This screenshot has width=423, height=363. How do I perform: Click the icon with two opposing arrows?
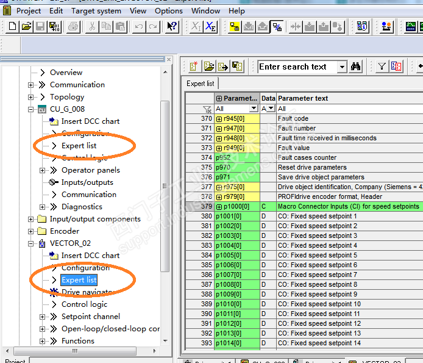coord(296,26)
